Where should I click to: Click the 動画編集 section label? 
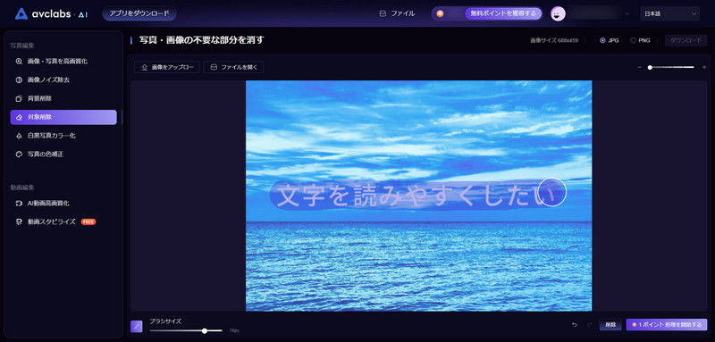click(x=22, y=188)
